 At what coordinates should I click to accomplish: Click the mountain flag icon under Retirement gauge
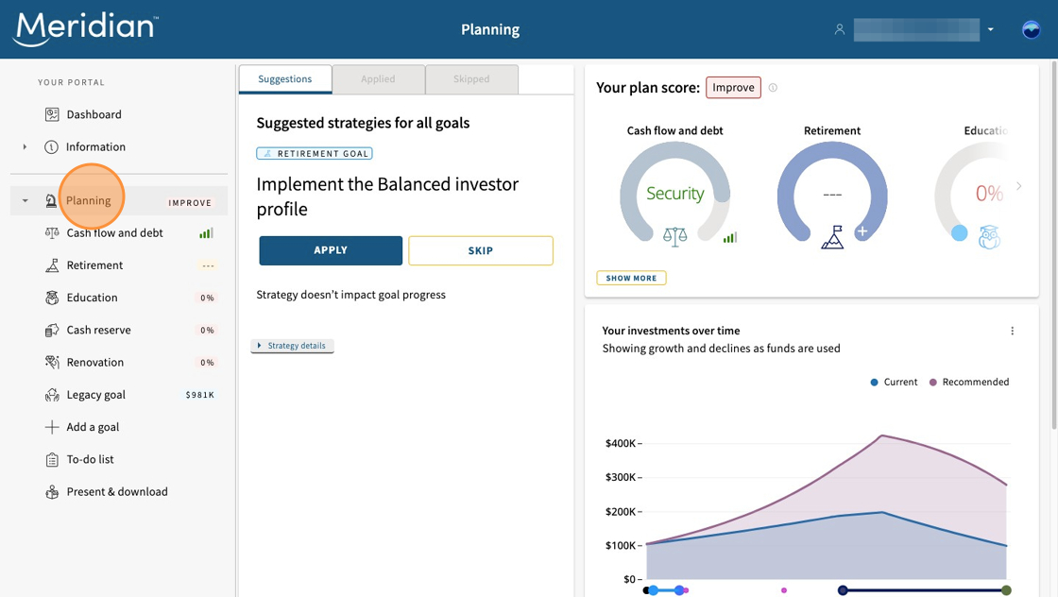(x=832, y=237)
